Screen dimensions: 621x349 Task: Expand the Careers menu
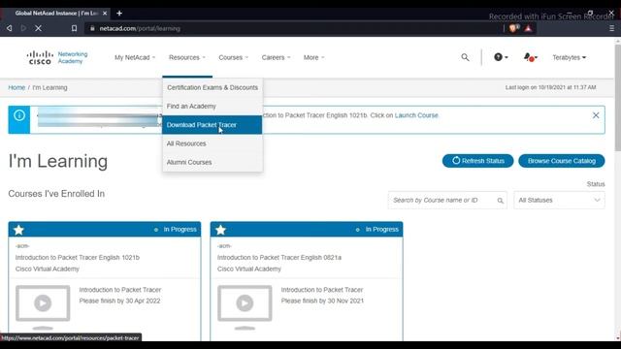pyautogui.click(x=276, y=57)
